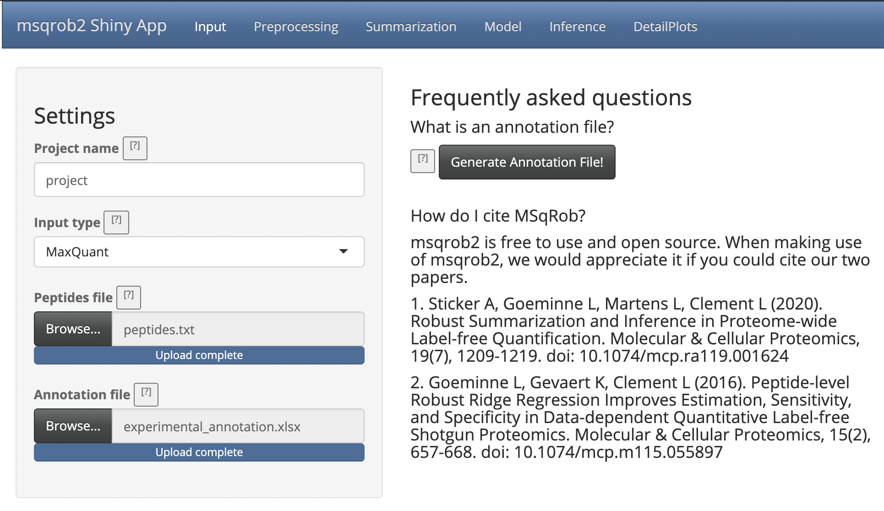Screen dimensions: 884x511
Task: Click the Input tab in navbar
Action: click(210, 27)
